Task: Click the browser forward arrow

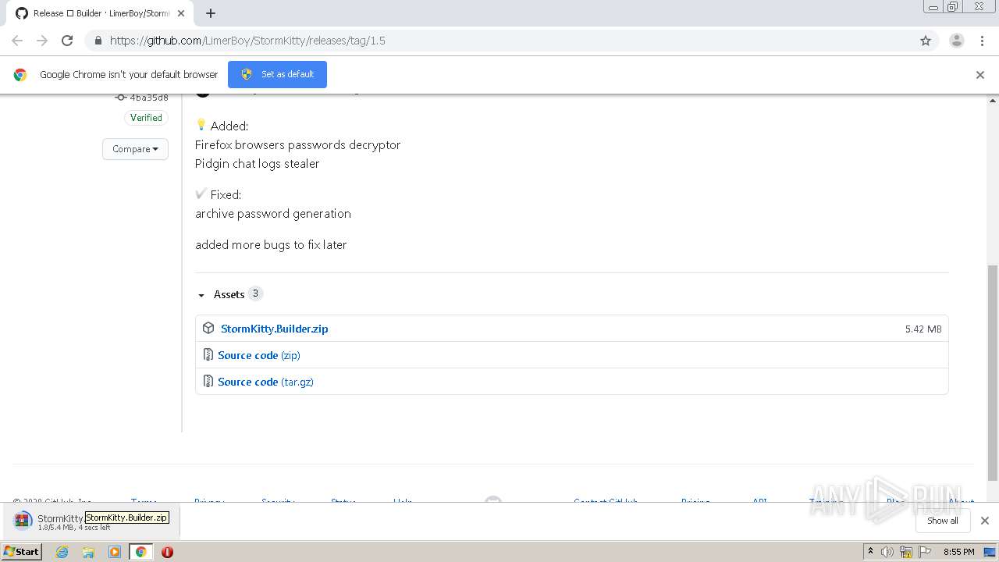Action: pos(42,41)
